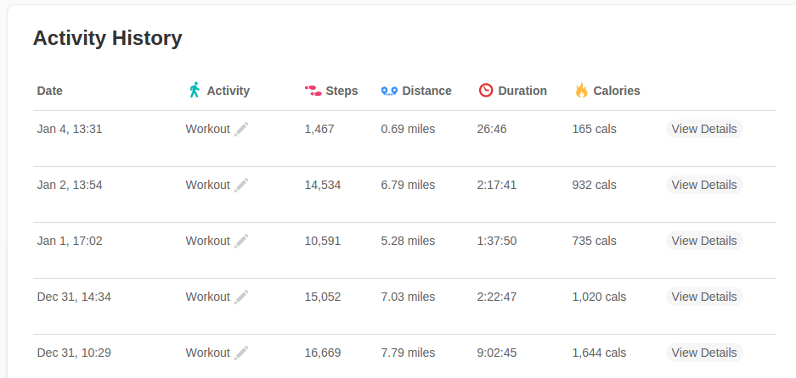This screenshot has width=796, height=378.
Task: View Details for the Jan 4 workout
Action: [x=704, y=129]
